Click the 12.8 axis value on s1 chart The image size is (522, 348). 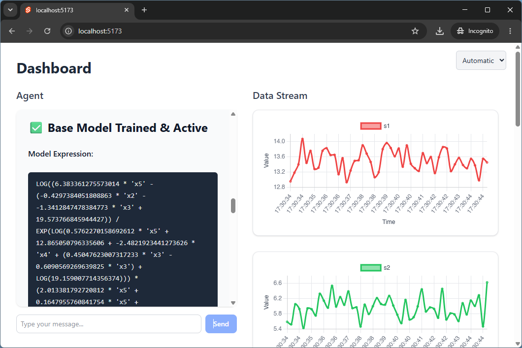(x=279, y=187)
